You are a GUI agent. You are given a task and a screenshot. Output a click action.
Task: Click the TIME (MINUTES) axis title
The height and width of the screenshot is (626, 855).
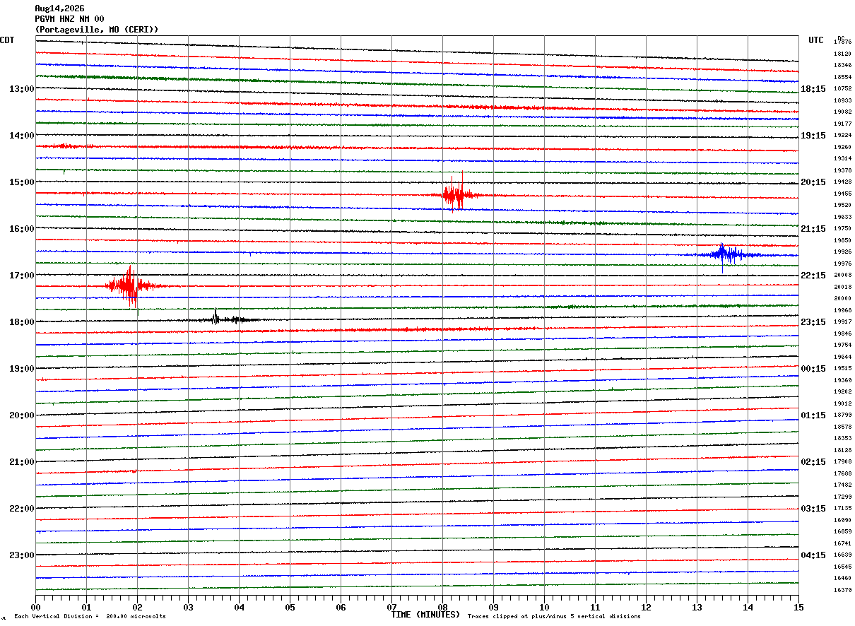(x=425, y=615)
